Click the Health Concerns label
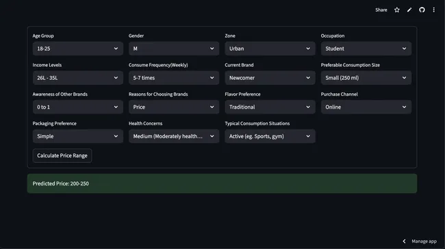Viewport: 445px width, 249px height. coord(146,123)
